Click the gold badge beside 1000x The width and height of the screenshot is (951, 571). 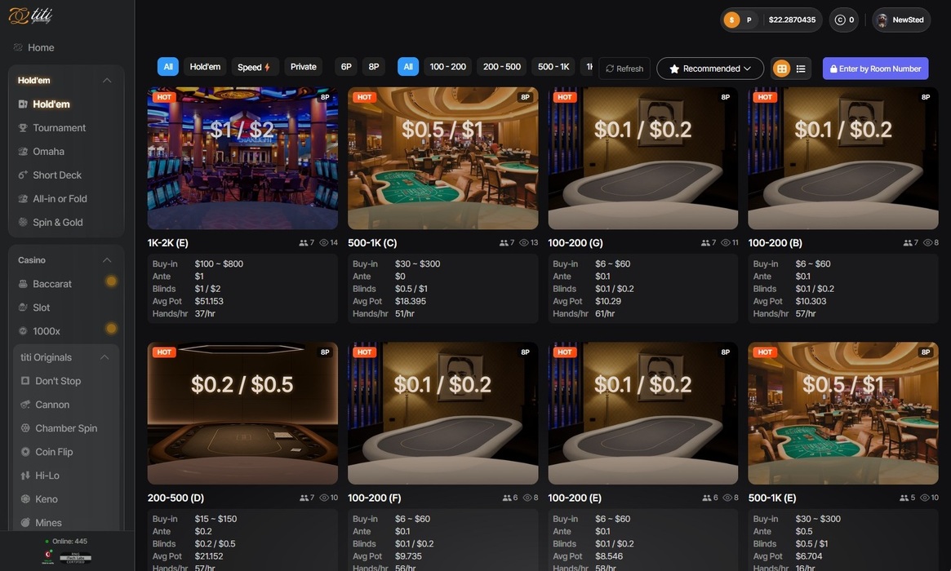tap(111, 329)
